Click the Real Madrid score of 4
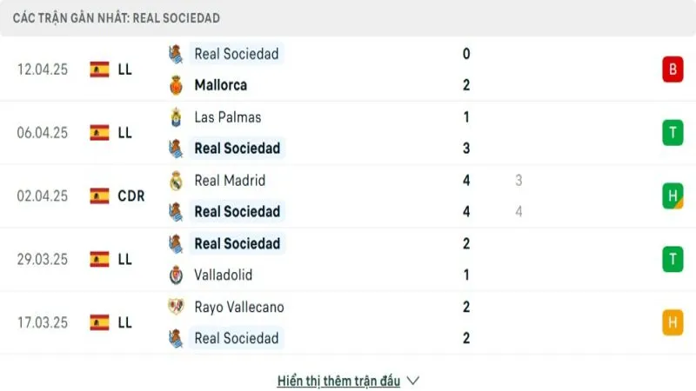Viewport: 696px width, 391px height. 467,181
